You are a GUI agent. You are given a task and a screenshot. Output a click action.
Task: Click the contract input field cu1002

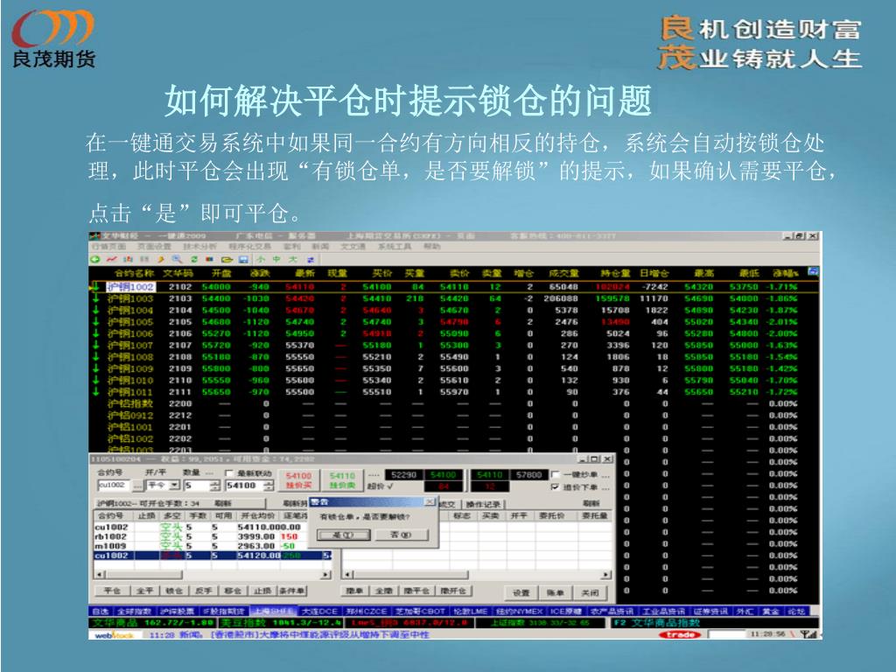pos(114,485)
